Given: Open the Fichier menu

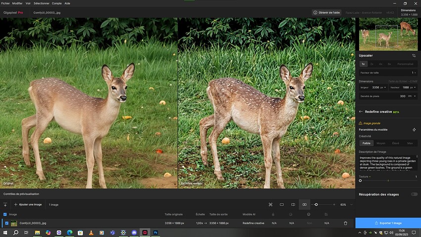Looking at the screenshot, I should pyautogui.click(x=5, y=3).
